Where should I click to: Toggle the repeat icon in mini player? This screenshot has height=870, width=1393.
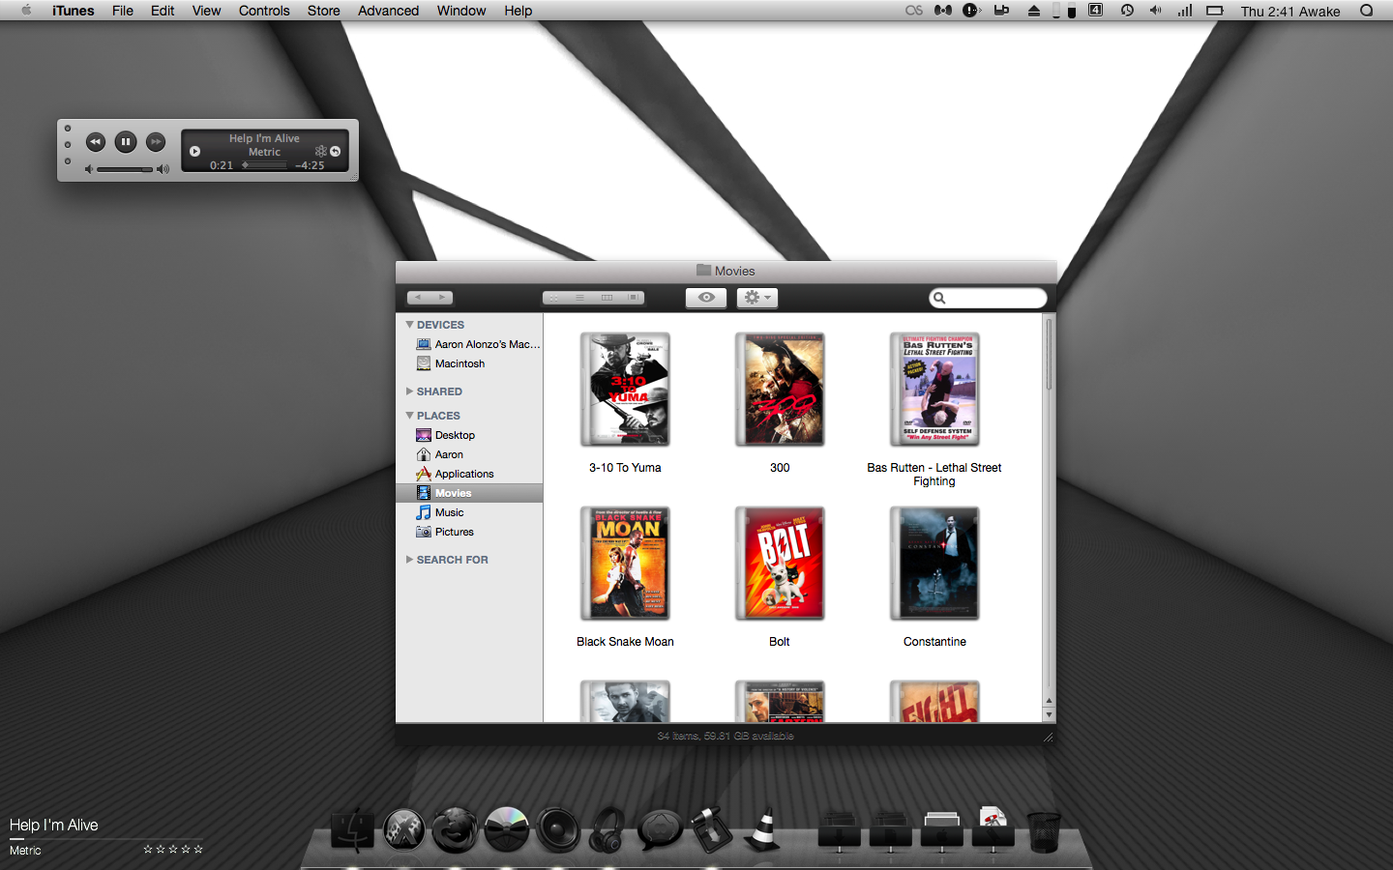[x=336, y=151]
